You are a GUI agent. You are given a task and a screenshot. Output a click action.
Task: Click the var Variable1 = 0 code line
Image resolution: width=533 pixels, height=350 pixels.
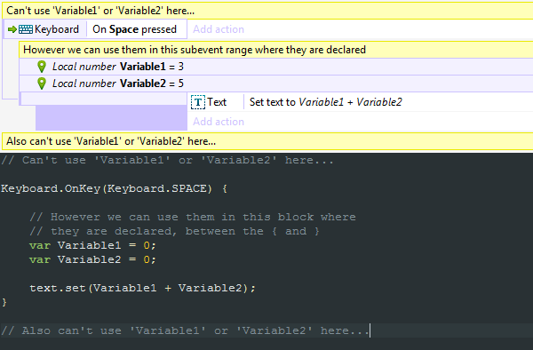(92, 245)
